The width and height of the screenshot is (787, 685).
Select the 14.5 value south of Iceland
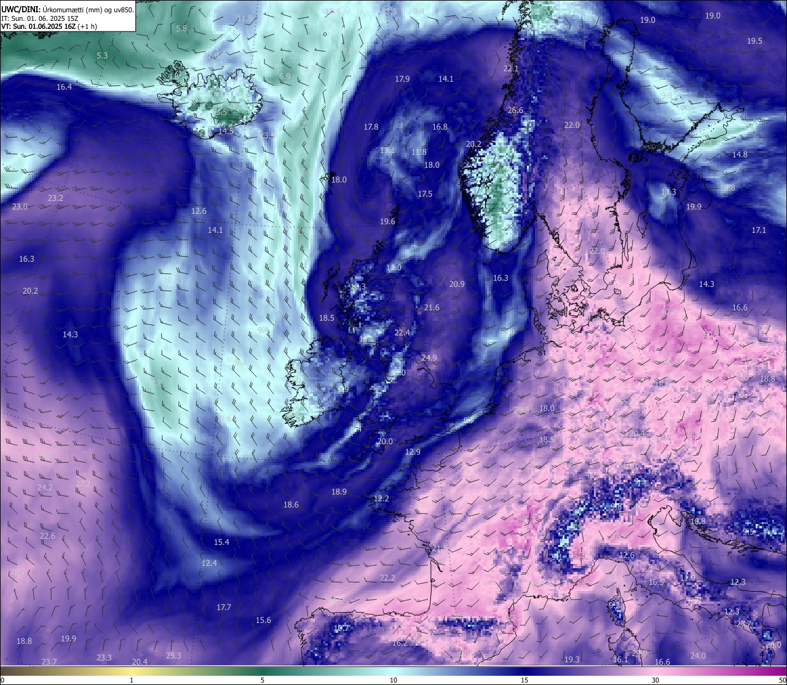(226, 131)
